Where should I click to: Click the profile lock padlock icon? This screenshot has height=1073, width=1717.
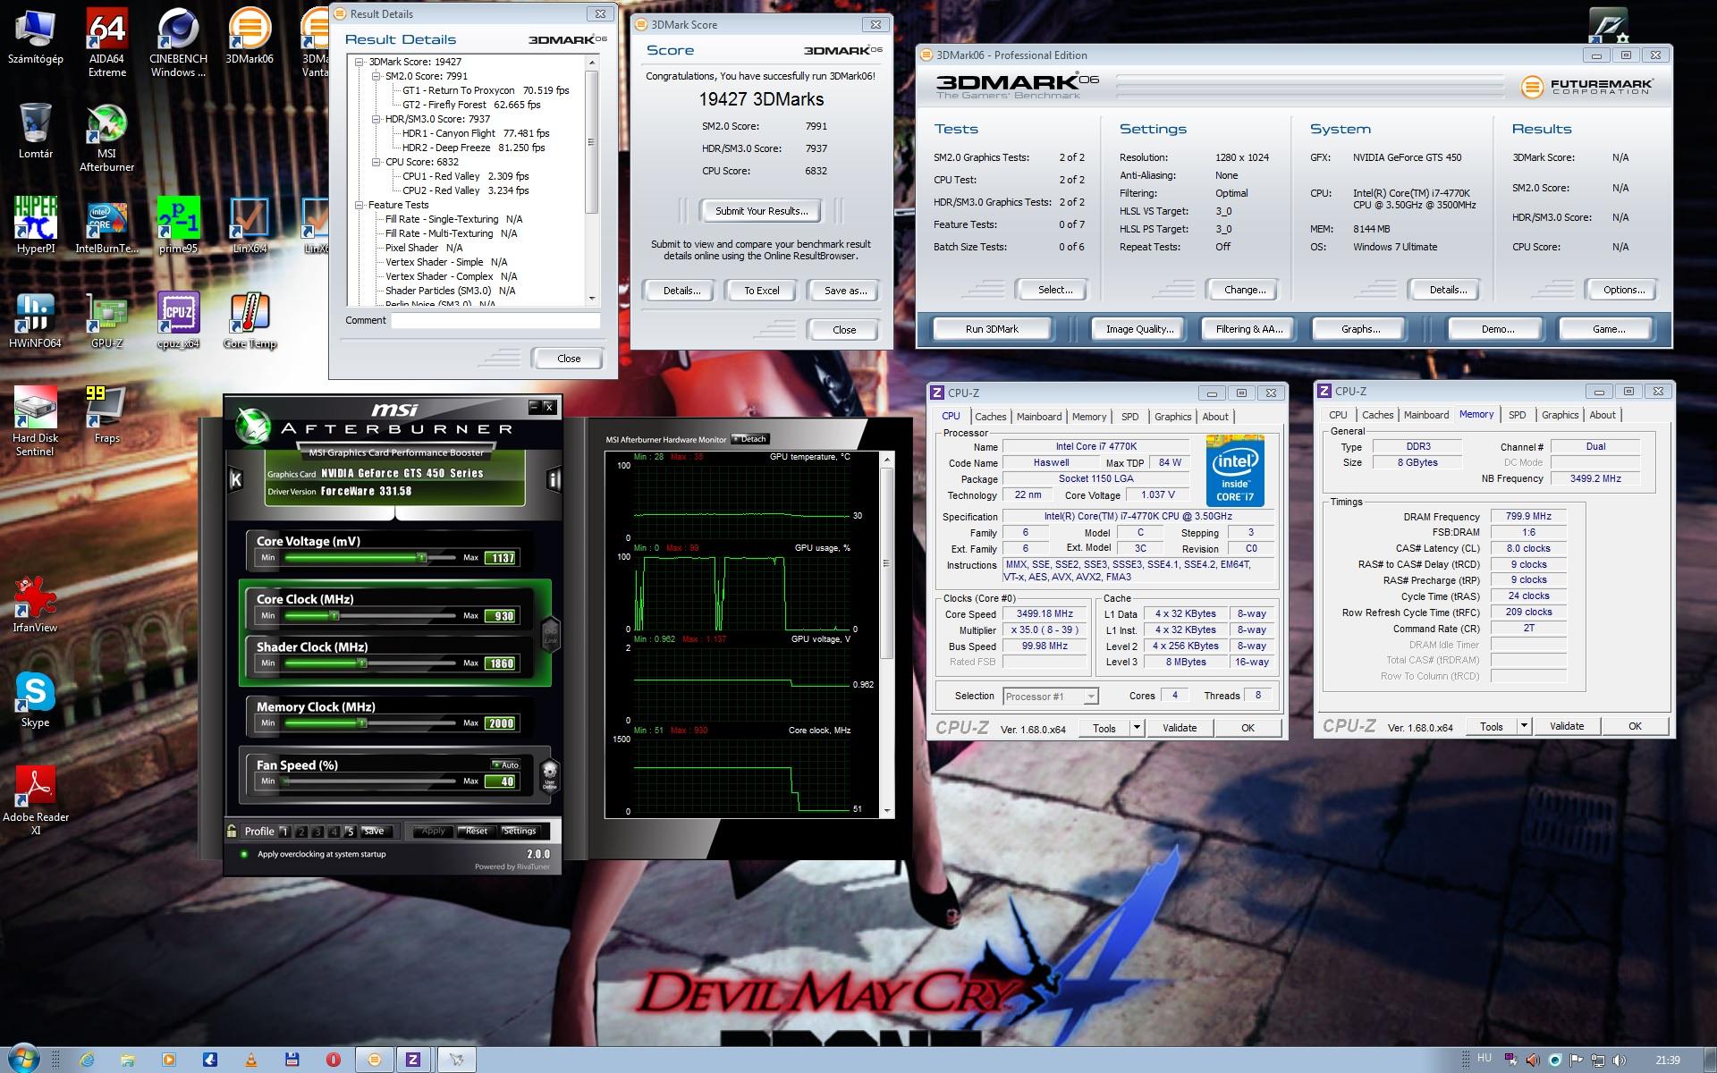click(x=233, y=831)
